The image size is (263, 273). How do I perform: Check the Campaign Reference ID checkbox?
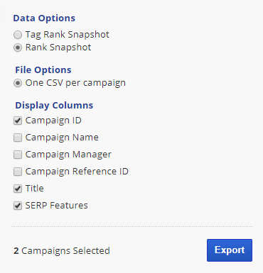(x=18, y=172)
